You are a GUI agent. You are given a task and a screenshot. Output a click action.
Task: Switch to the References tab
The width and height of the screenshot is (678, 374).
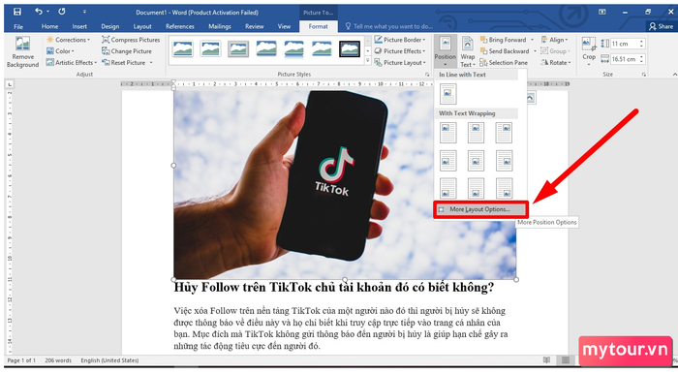(180, 26)
